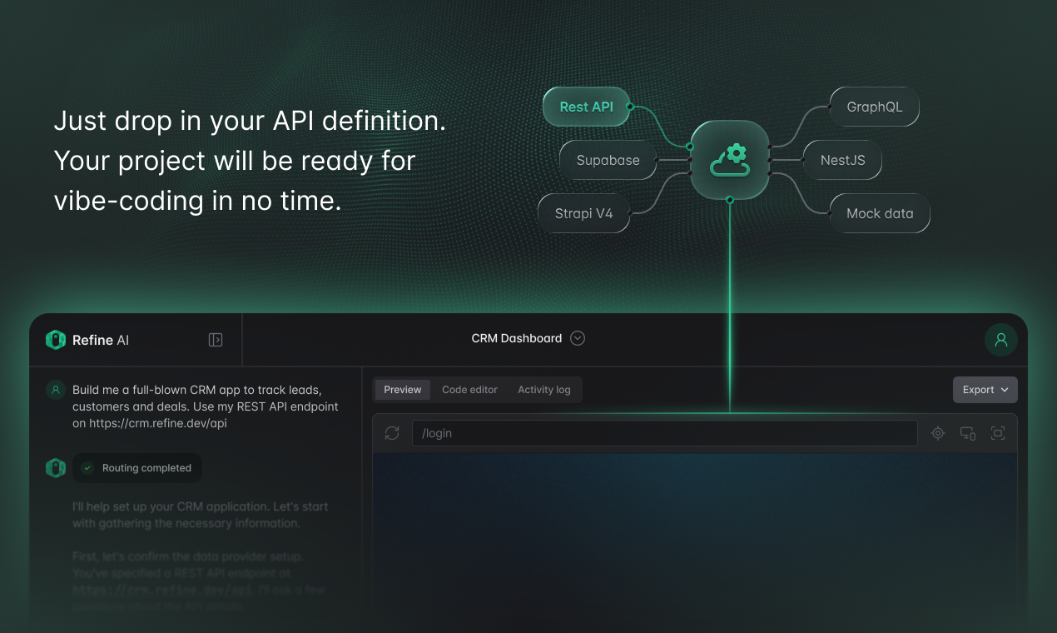Activate the element selector target icon

click(938, 433)
